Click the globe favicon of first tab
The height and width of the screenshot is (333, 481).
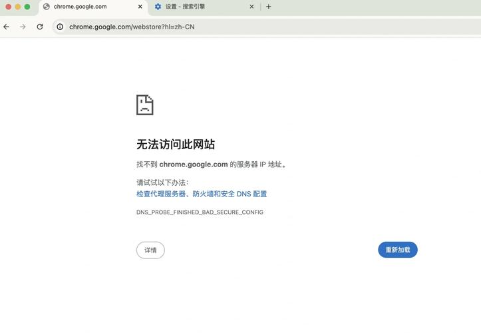click(47, 7)
